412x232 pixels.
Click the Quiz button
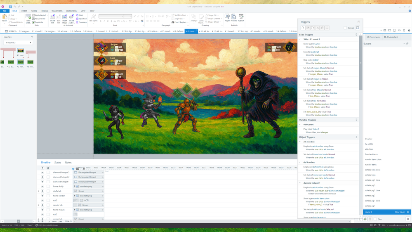click(x=80, y=15)
